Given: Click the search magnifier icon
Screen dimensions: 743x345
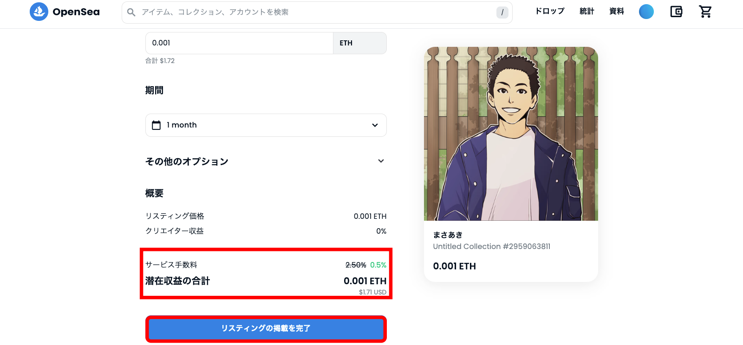Looking at the screenshot, I should 131,12.
